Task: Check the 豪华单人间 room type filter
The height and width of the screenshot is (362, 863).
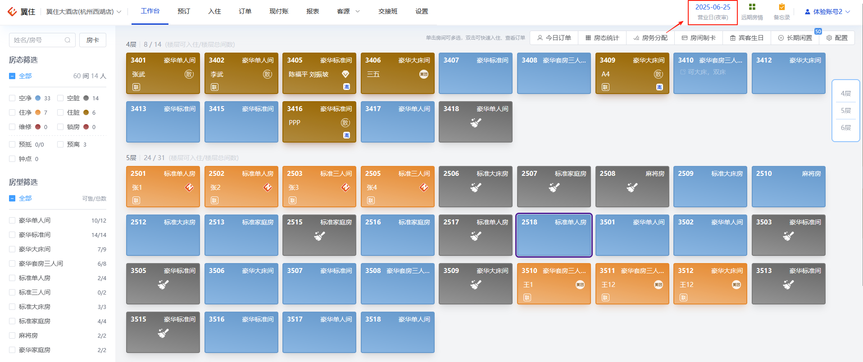Action: click(12, 220)
